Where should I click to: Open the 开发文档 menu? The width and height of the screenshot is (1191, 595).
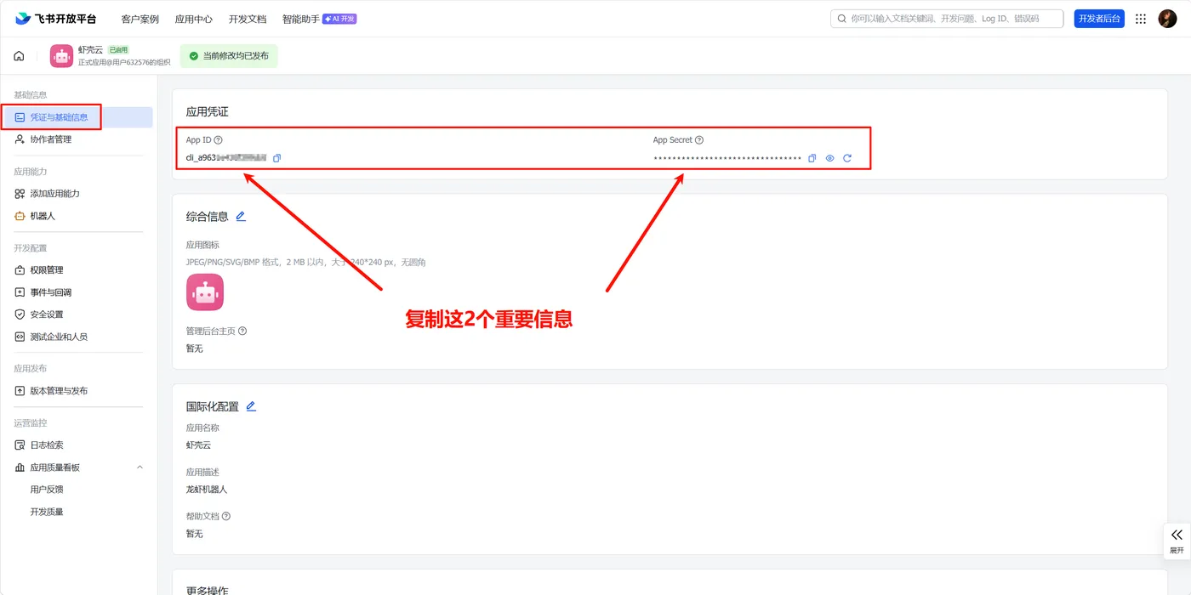tap(248, 19)
